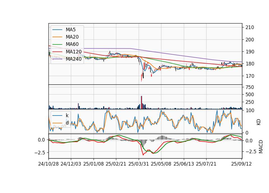Click the k legend label in KD panel

pos(67,116)
